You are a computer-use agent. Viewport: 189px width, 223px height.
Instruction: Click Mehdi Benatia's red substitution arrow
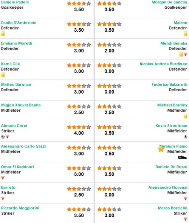[x=186, y=54]
